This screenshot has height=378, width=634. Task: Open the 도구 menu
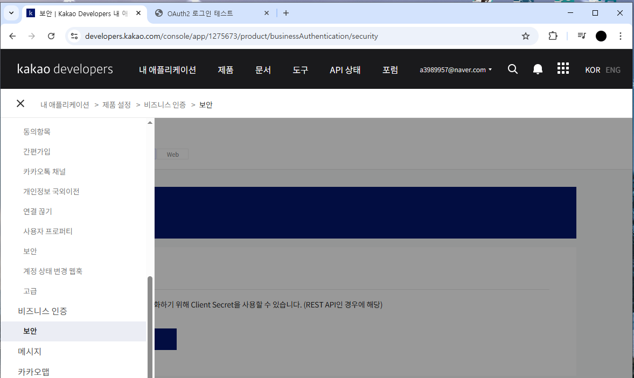[x=301, y=70]
